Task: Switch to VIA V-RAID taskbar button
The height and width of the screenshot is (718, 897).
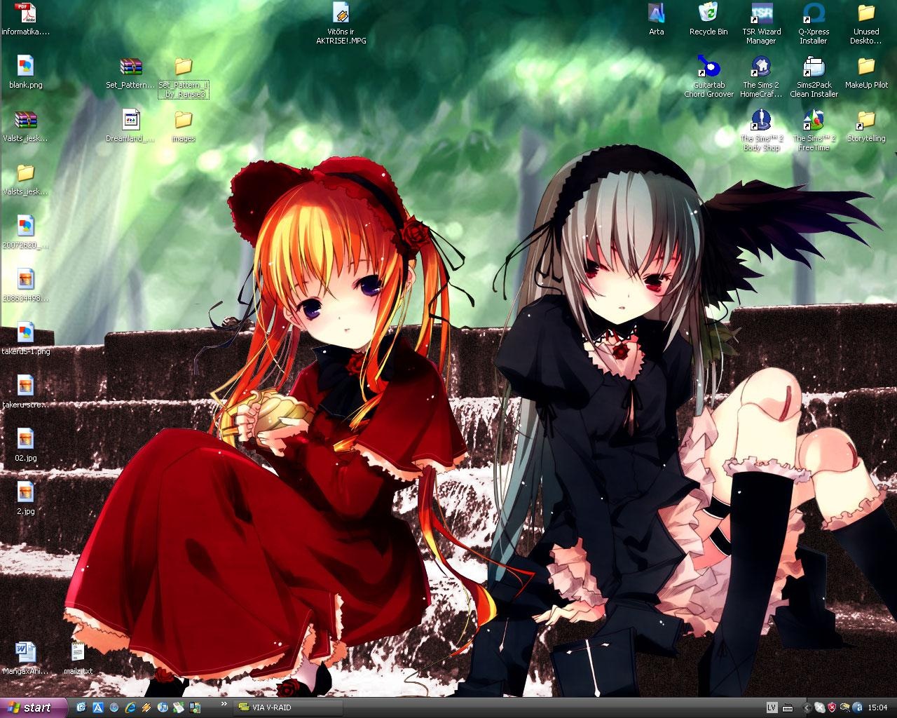Action: coord(288,707)
